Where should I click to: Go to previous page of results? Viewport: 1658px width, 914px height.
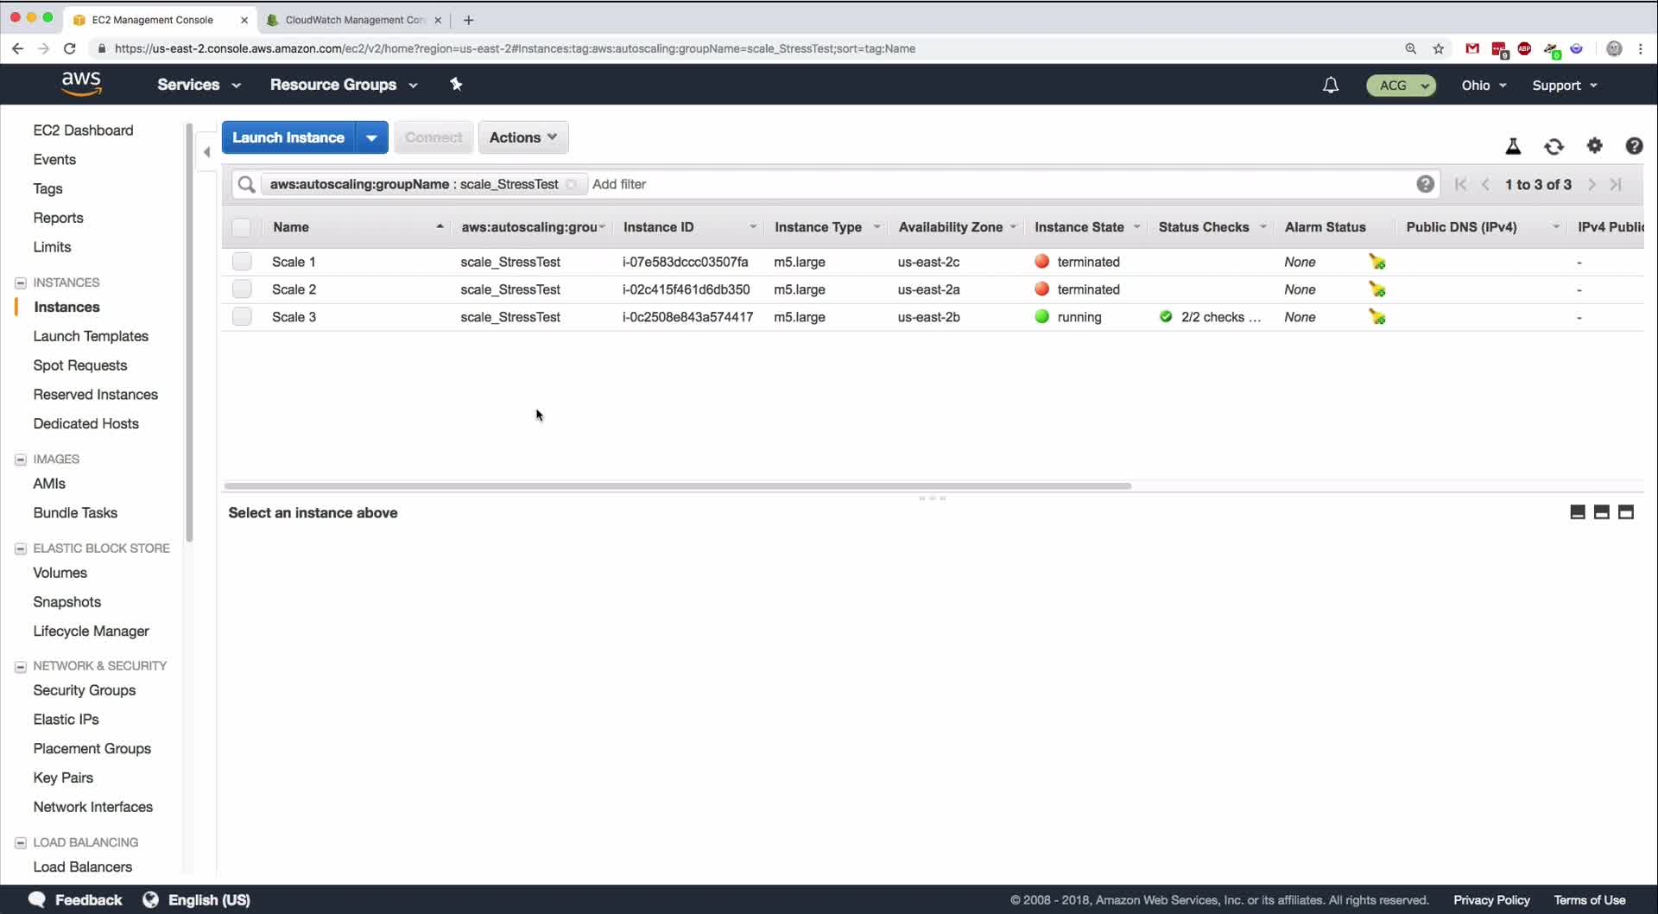pyautogui.click(x=1485, y=184)
